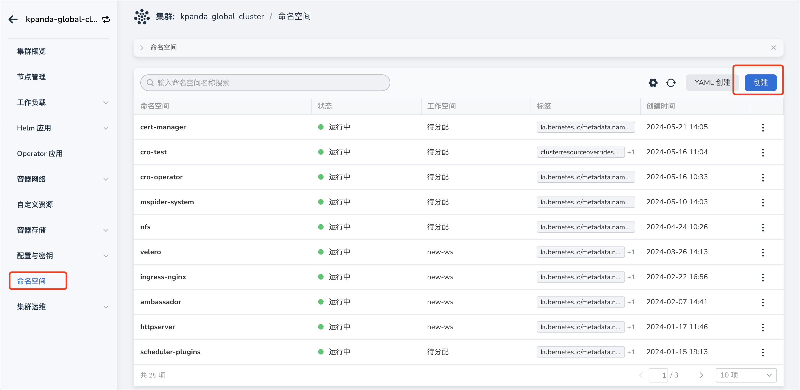Screen dimensions: 800x390
Task: Click the 共 25 项 total count
Action: 152,375
